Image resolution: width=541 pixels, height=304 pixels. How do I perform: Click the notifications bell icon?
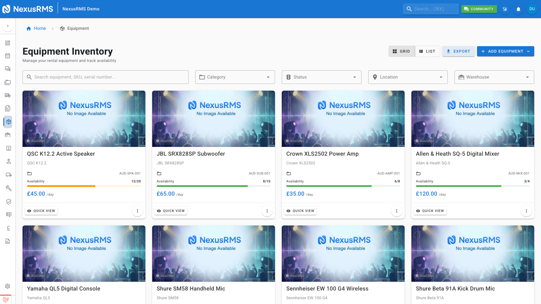click(x=518, y=9)
